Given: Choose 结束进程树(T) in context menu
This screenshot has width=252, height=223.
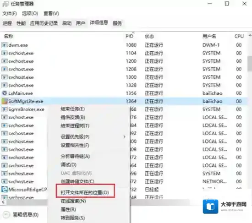Looking at the screenshot, I should coord(75,125).
